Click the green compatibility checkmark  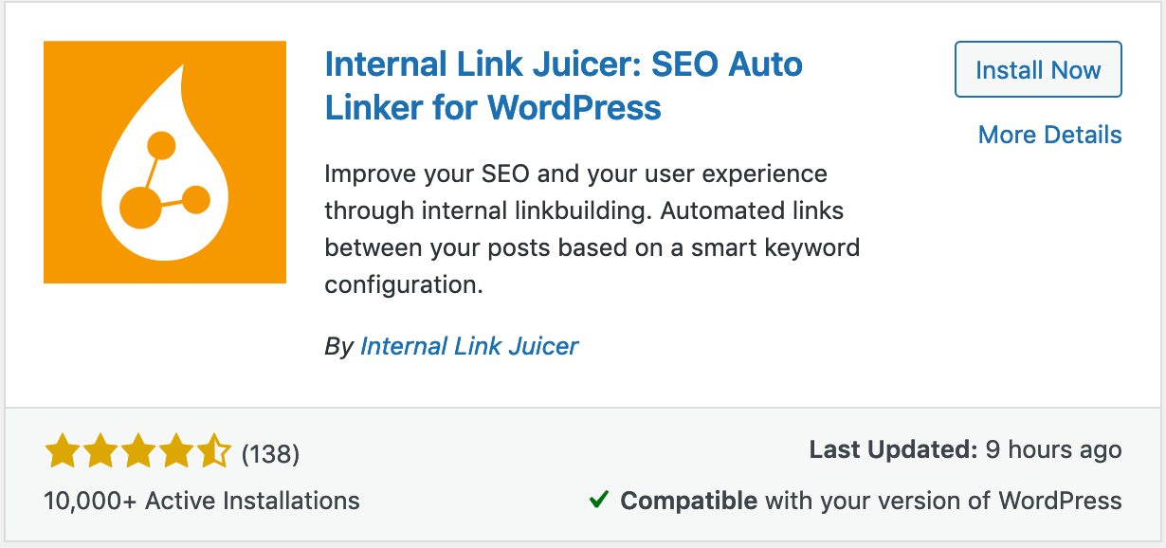pyautogui.click(x=598, y=499)
